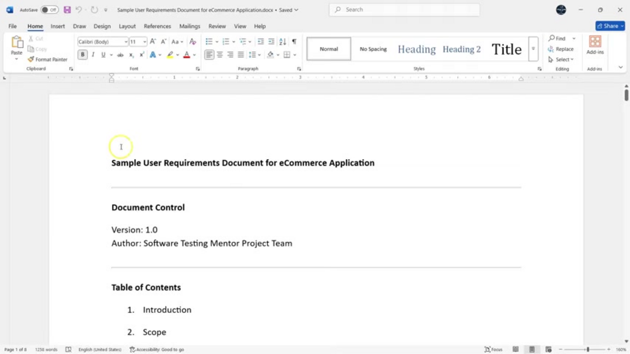Click the Increase Indent icon
This screenshot has width=630, height=354.
(x=271, y=41)
